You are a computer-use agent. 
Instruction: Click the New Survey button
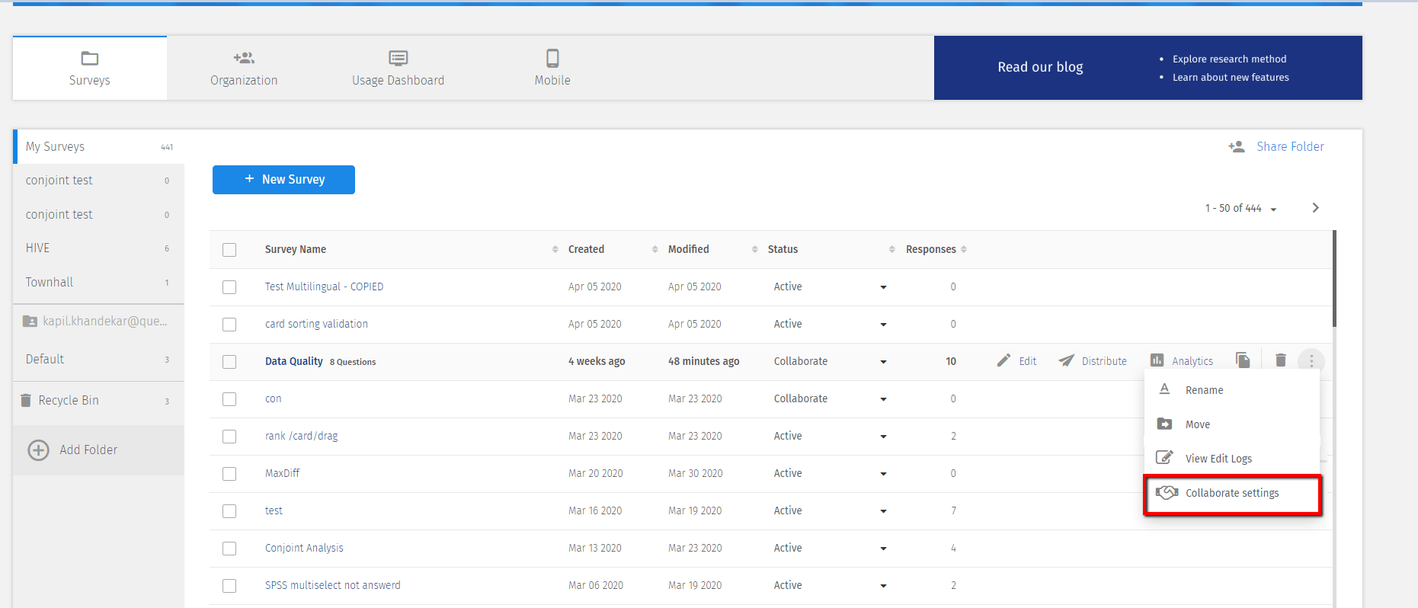(x=283, y=180)
